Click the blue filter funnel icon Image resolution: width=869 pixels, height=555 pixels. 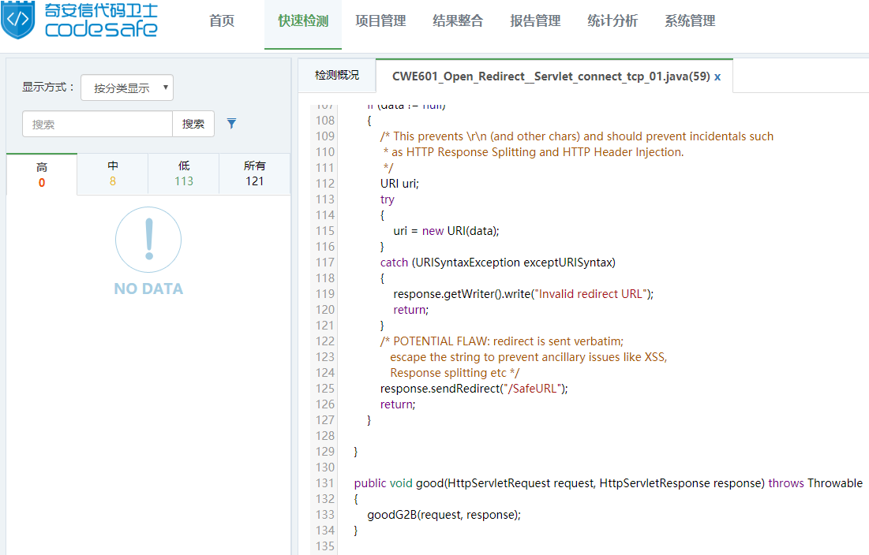pyautogui.click(x=231, y=124)
